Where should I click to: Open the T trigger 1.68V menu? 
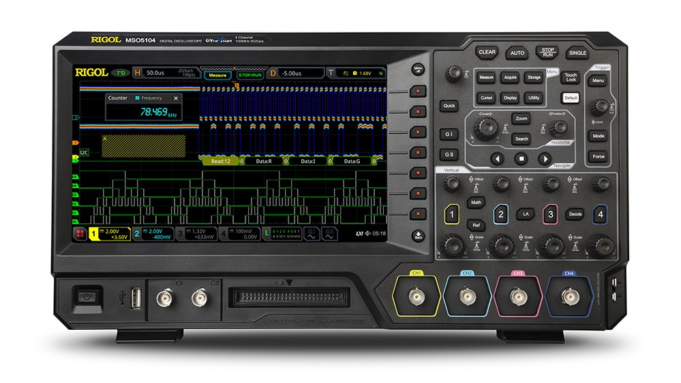pyautogui.click(x=356, y=73)
